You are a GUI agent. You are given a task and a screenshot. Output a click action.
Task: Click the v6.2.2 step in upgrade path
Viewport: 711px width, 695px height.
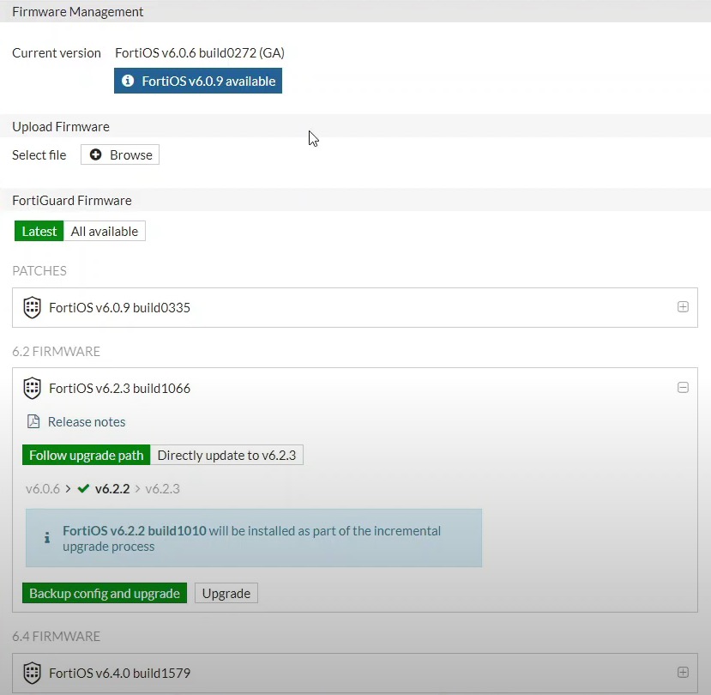[x=112, y=488]
